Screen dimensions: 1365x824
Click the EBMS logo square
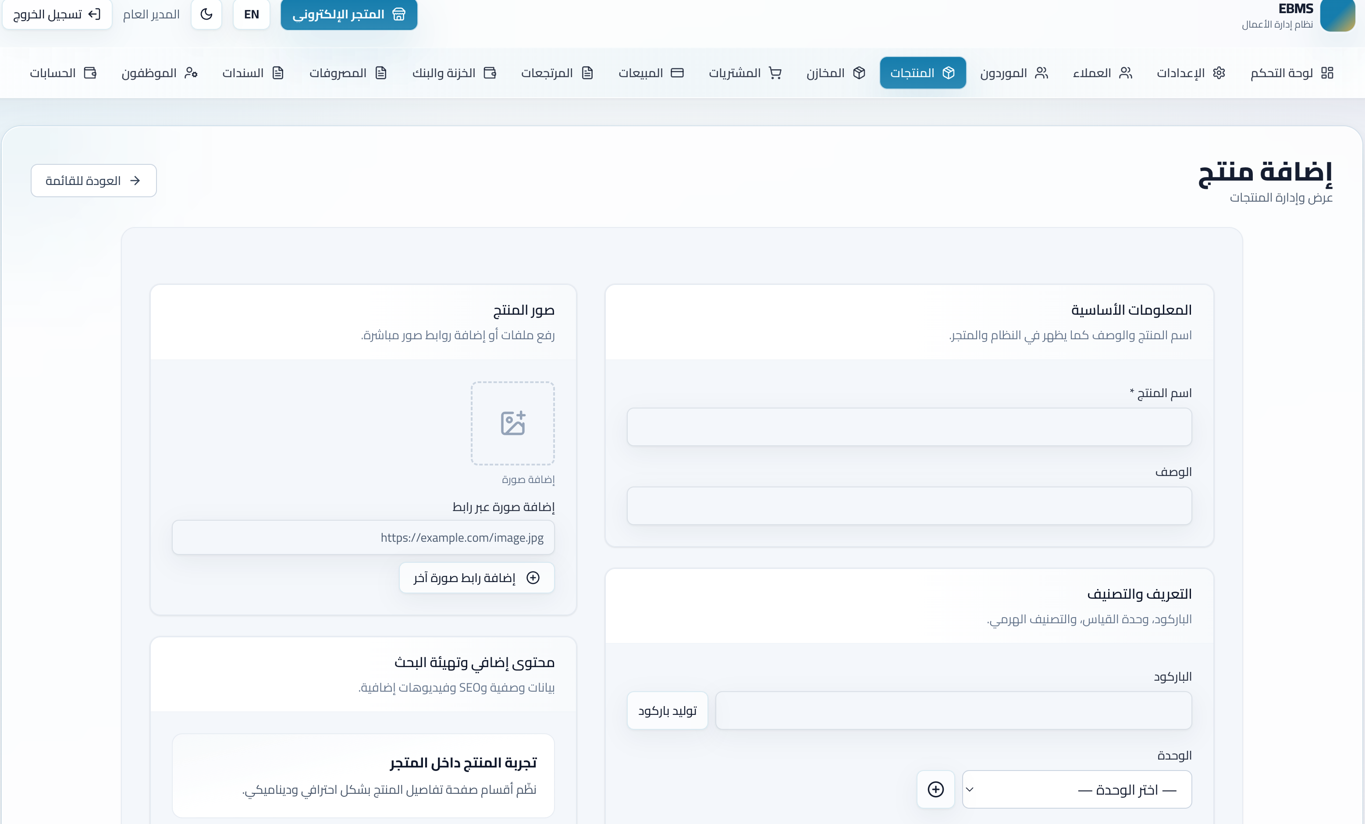(1337, 15)
